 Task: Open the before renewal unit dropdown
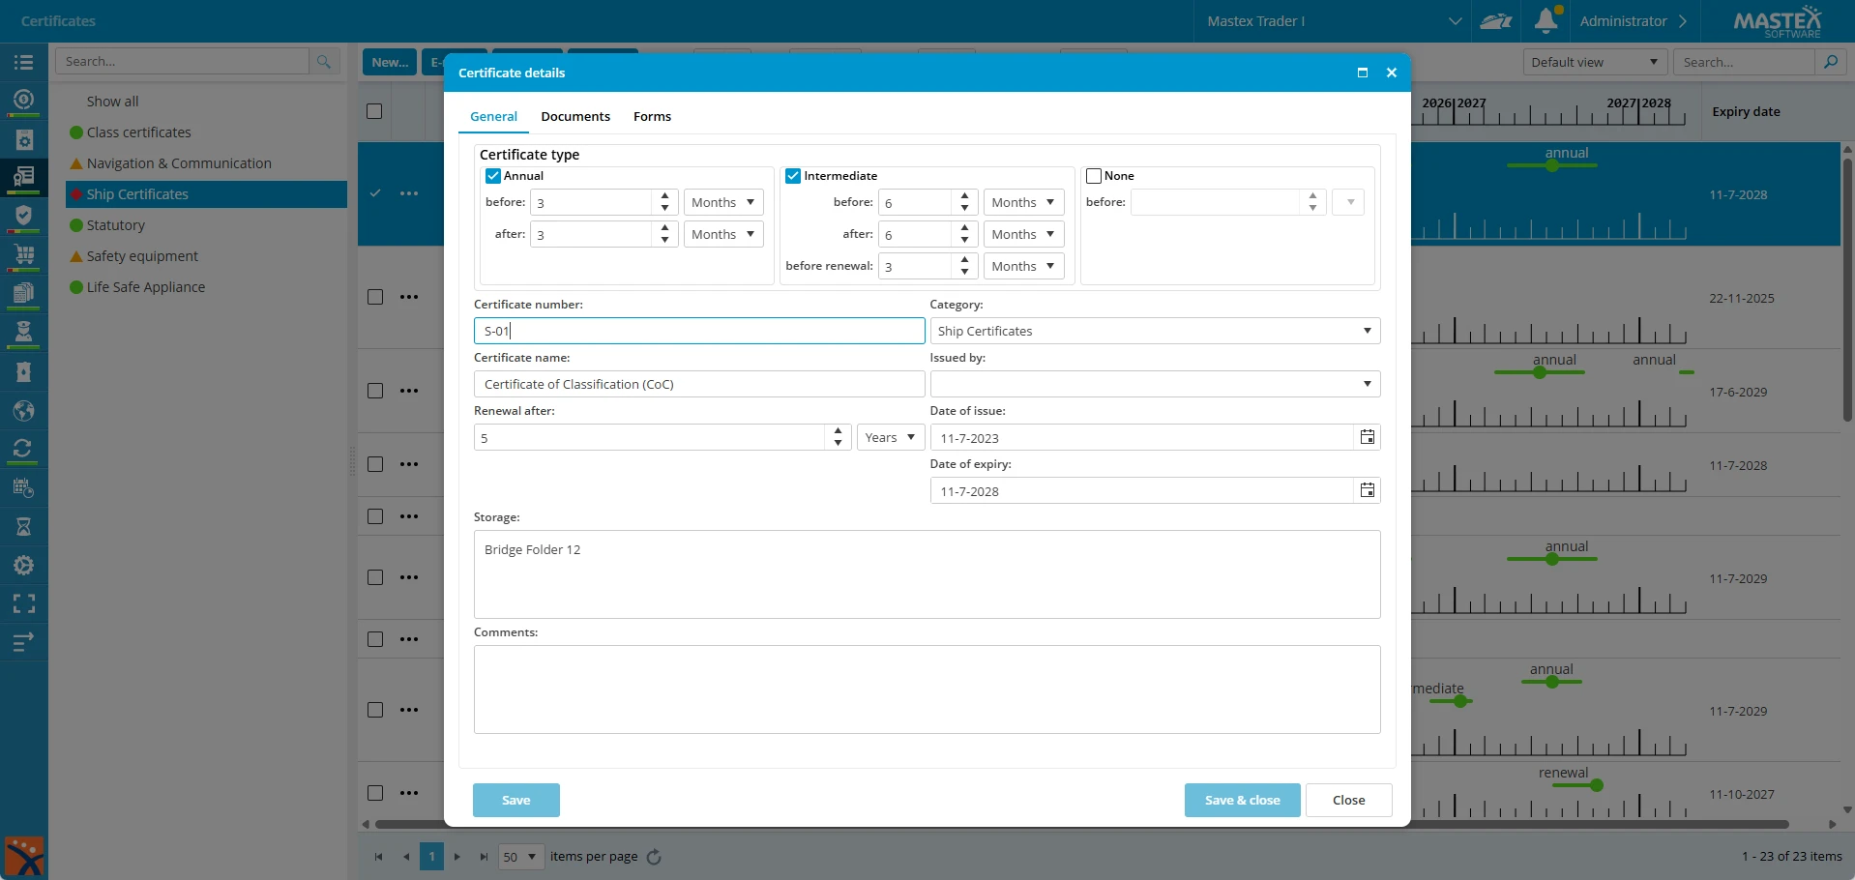(1023, 266)
